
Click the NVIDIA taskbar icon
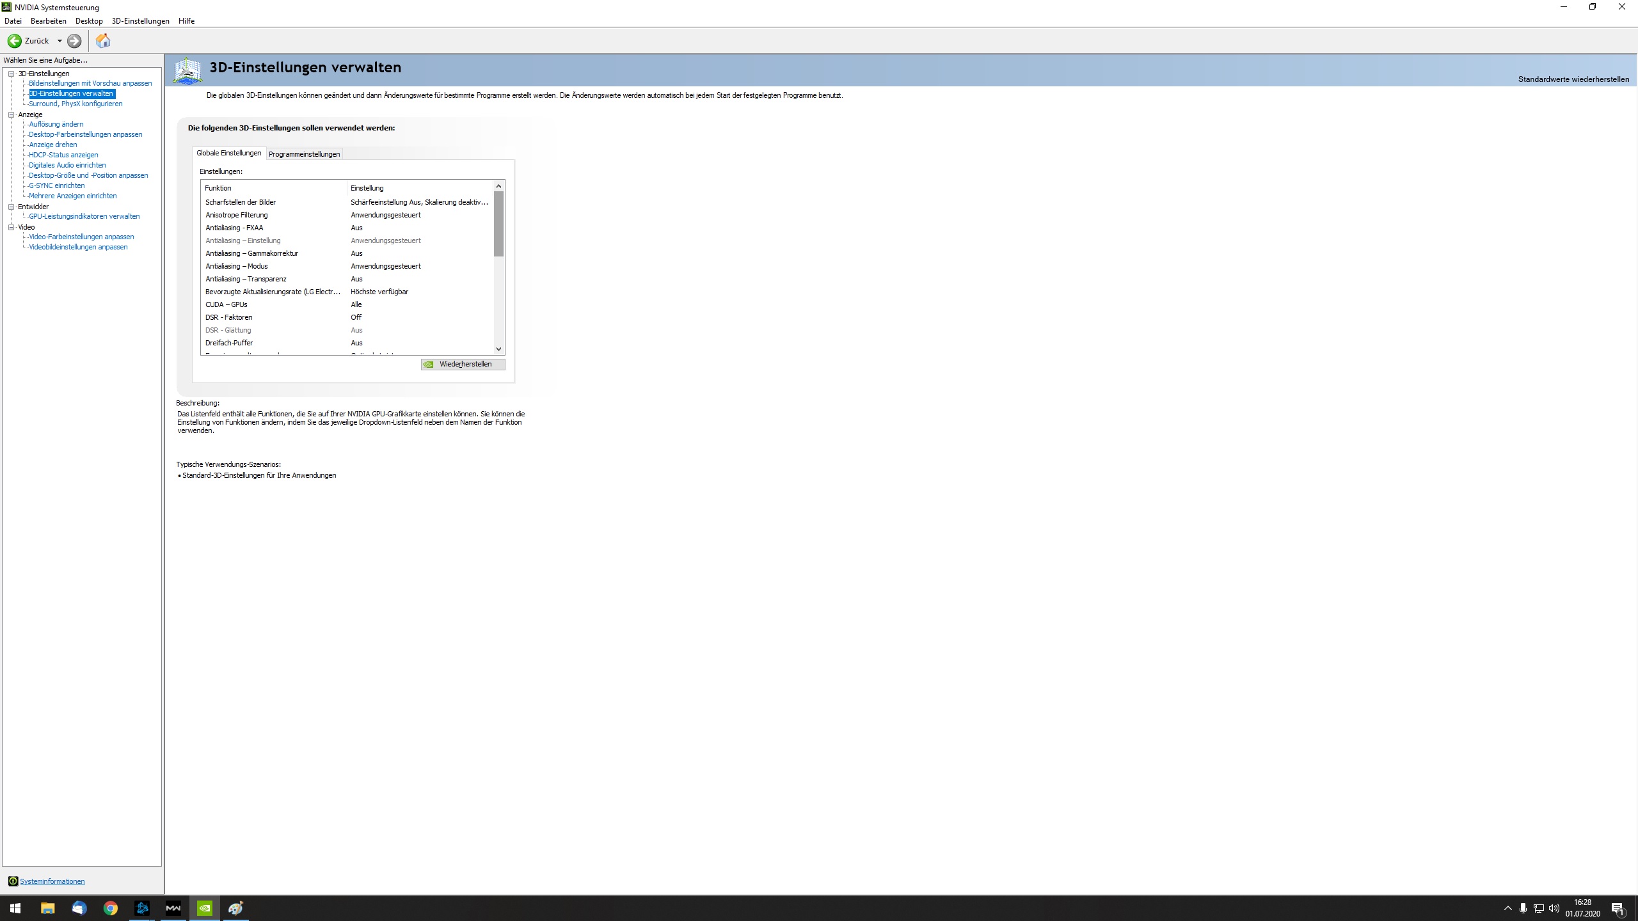205,908
